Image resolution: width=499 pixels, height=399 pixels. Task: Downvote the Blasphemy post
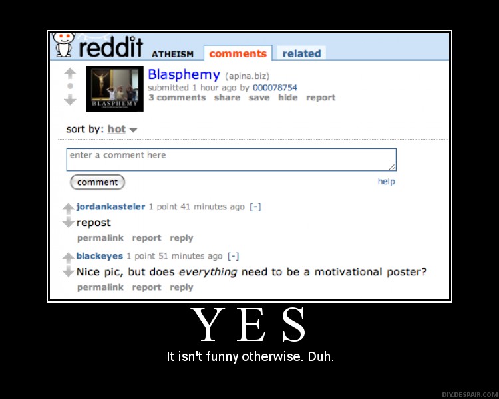click(x=70, y=100)
